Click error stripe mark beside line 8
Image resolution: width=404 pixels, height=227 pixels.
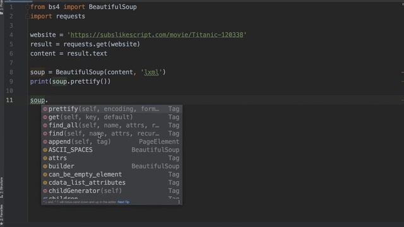[403, 73]
